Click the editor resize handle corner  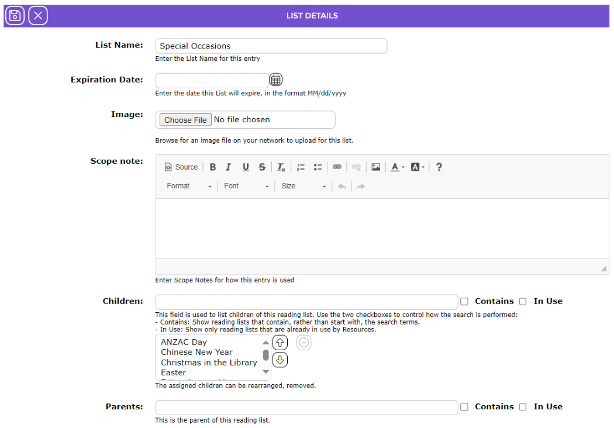603,268
